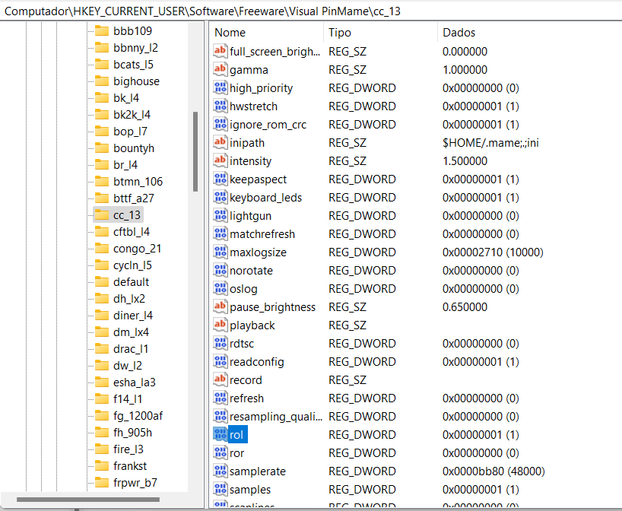Click REG_DWORD type cell in rol row
This screenshot has height=511, width=622.
point(362,435)
